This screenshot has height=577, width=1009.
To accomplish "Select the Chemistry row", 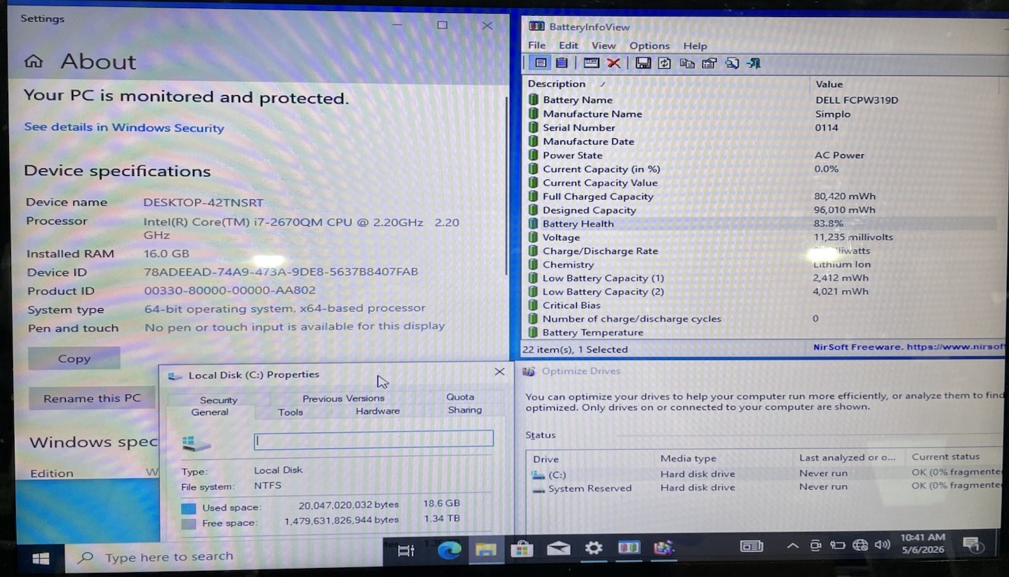I will 761,264.
